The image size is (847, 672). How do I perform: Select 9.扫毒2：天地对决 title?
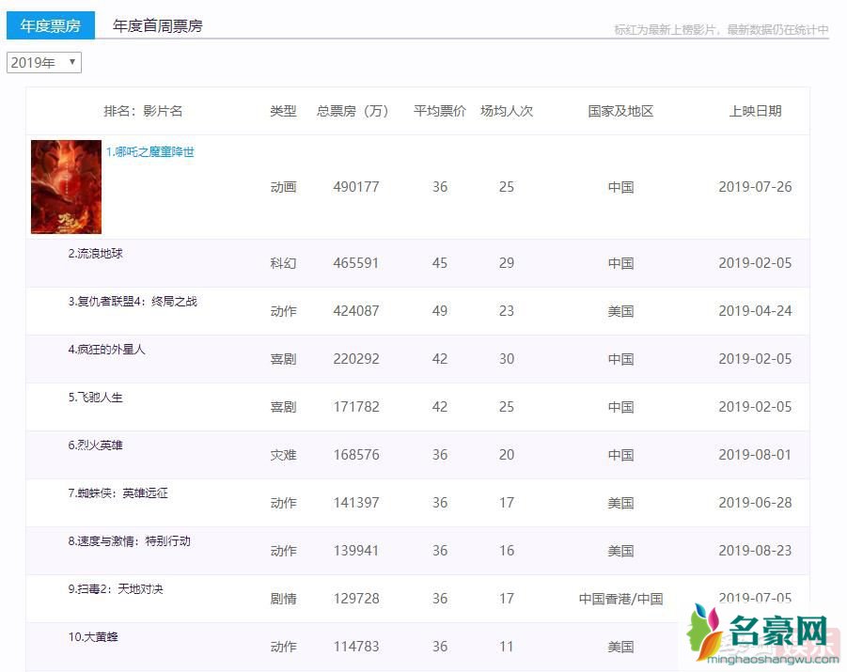[115, 589]
